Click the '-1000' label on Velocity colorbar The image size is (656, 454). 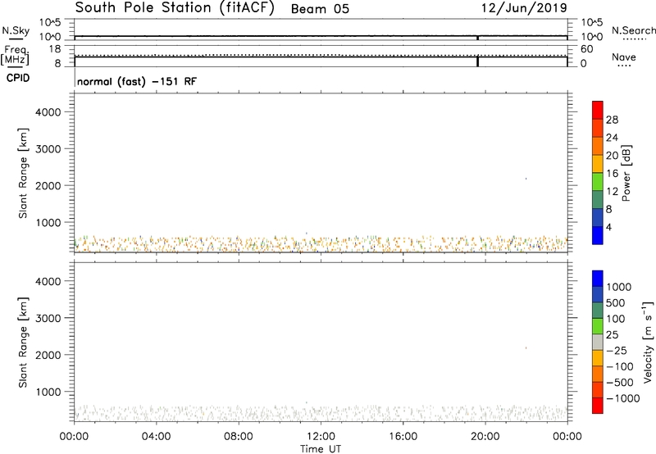623,398
